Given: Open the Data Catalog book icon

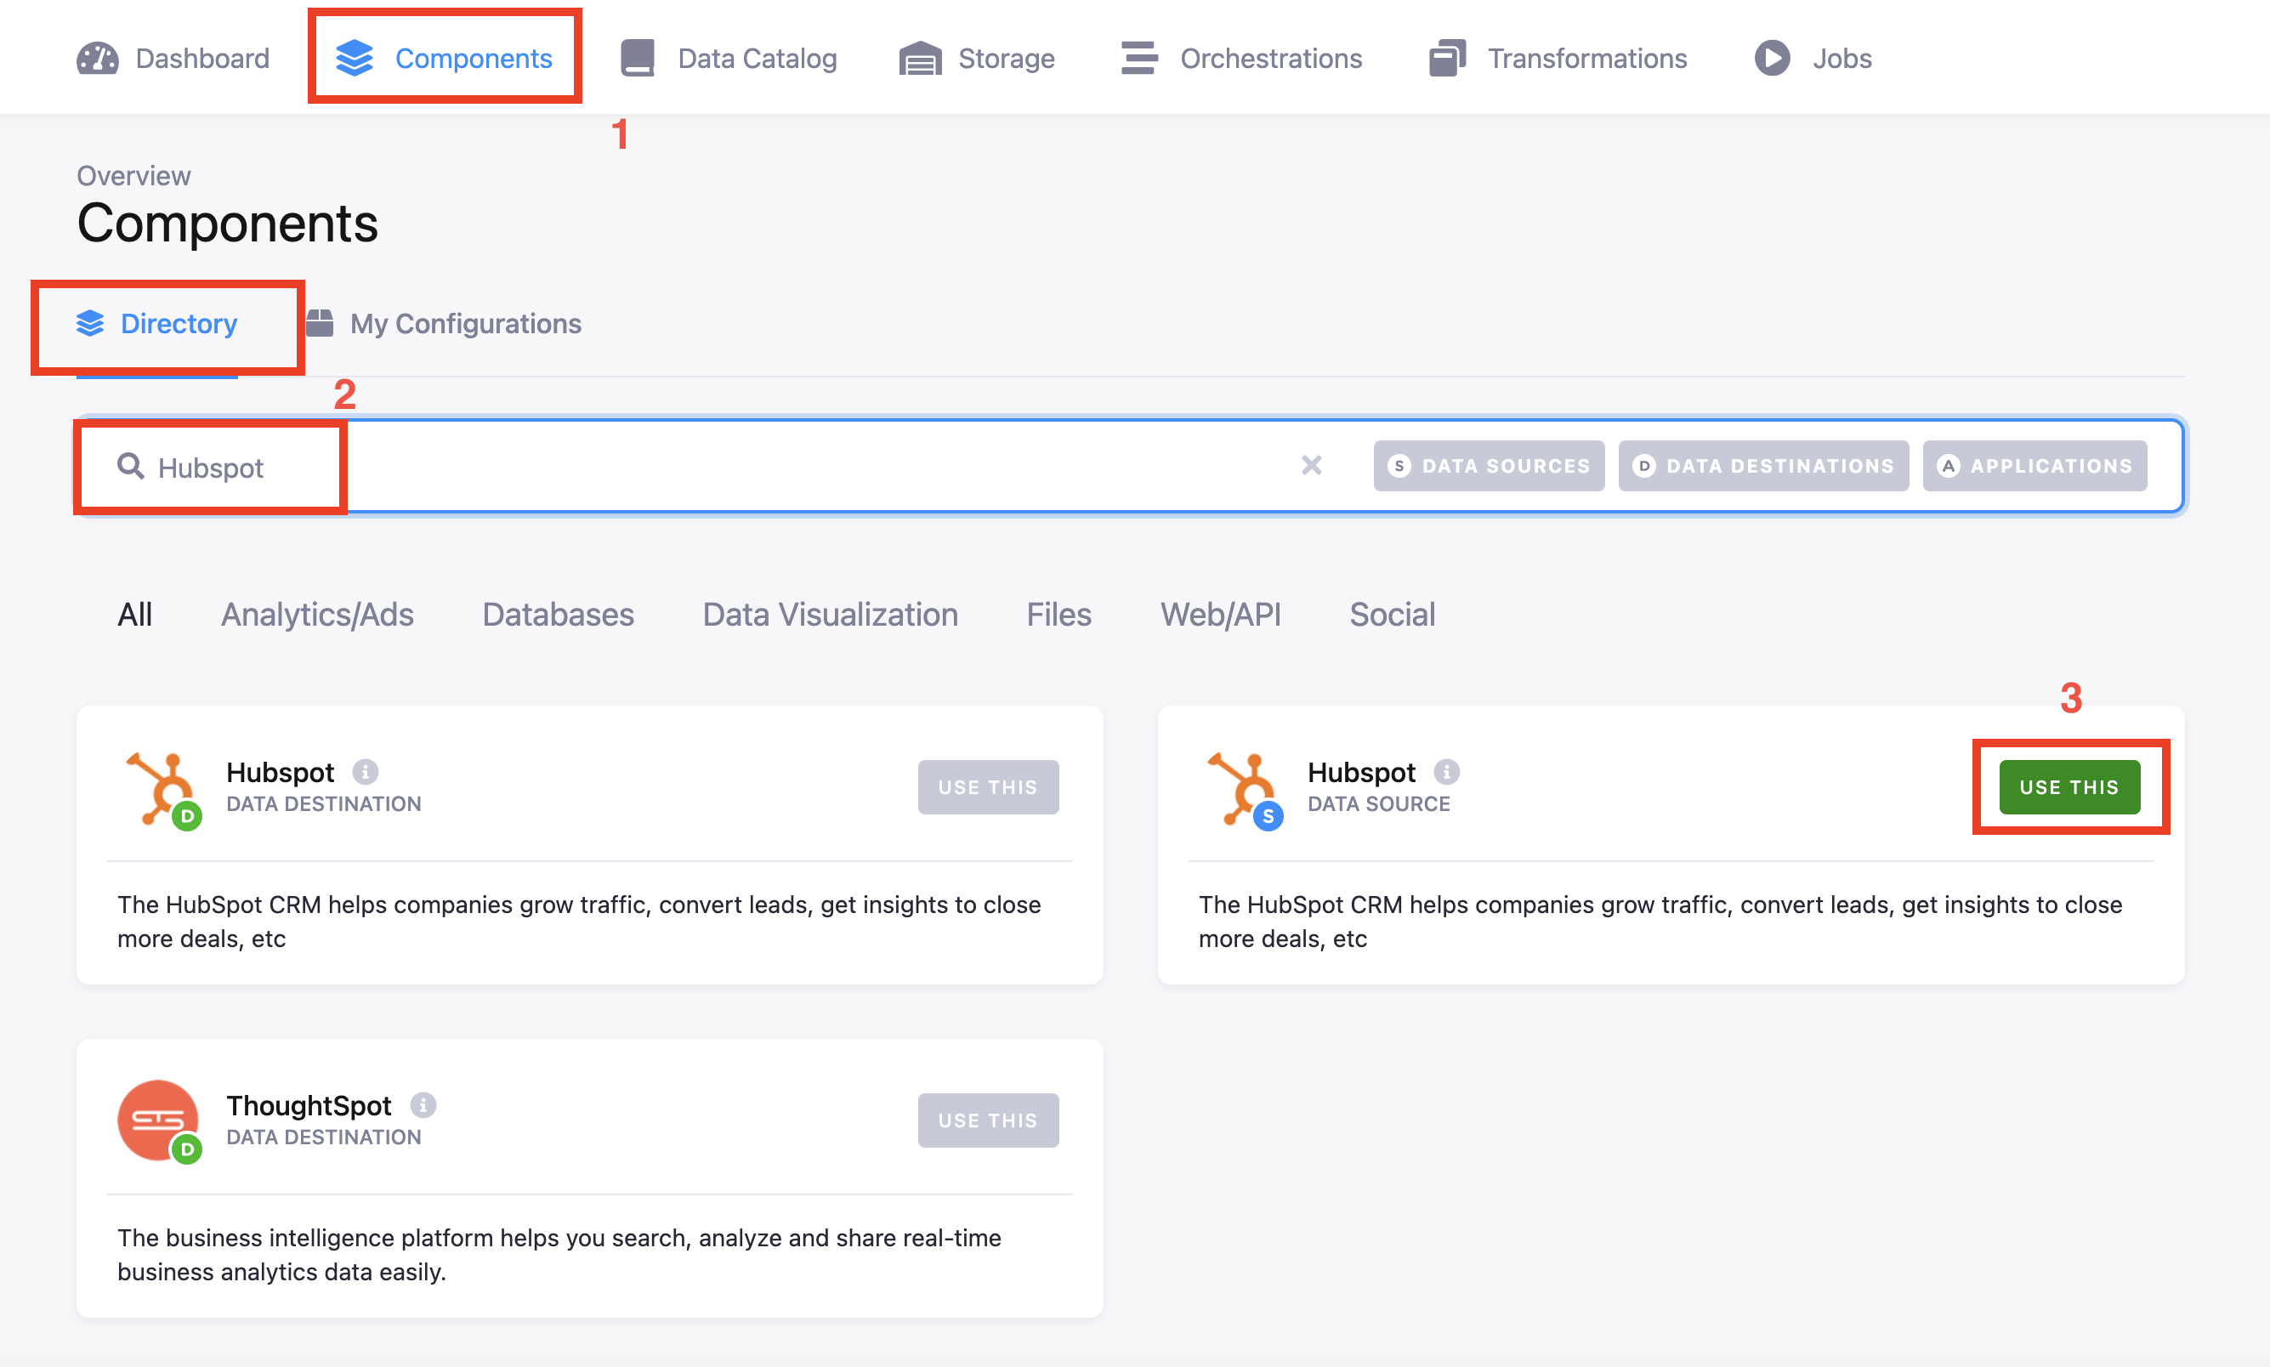Looking at the screenshot, I should coord(638,58).
